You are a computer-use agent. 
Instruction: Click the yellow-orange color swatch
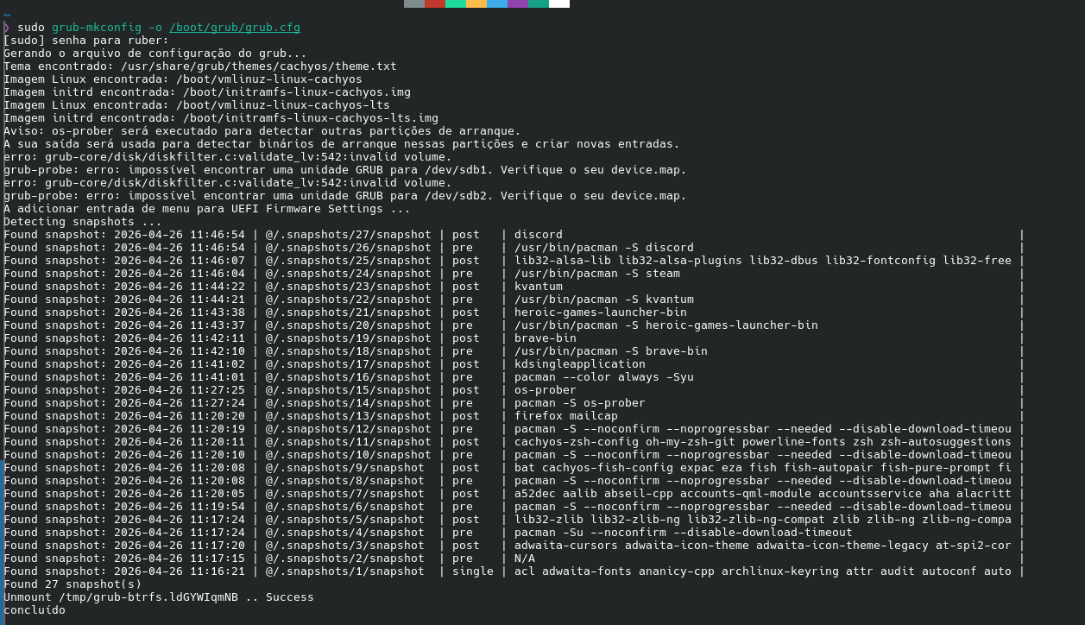pos(476,3)
